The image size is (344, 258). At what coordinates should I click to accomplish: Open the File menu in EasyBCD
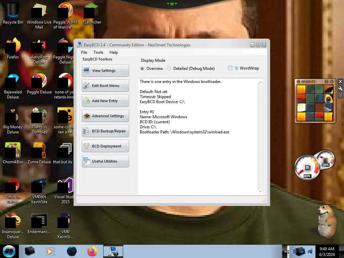84,52
